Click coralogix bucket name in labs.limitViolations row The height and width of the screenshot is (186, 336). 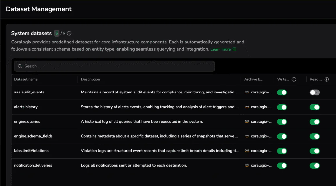261,151
